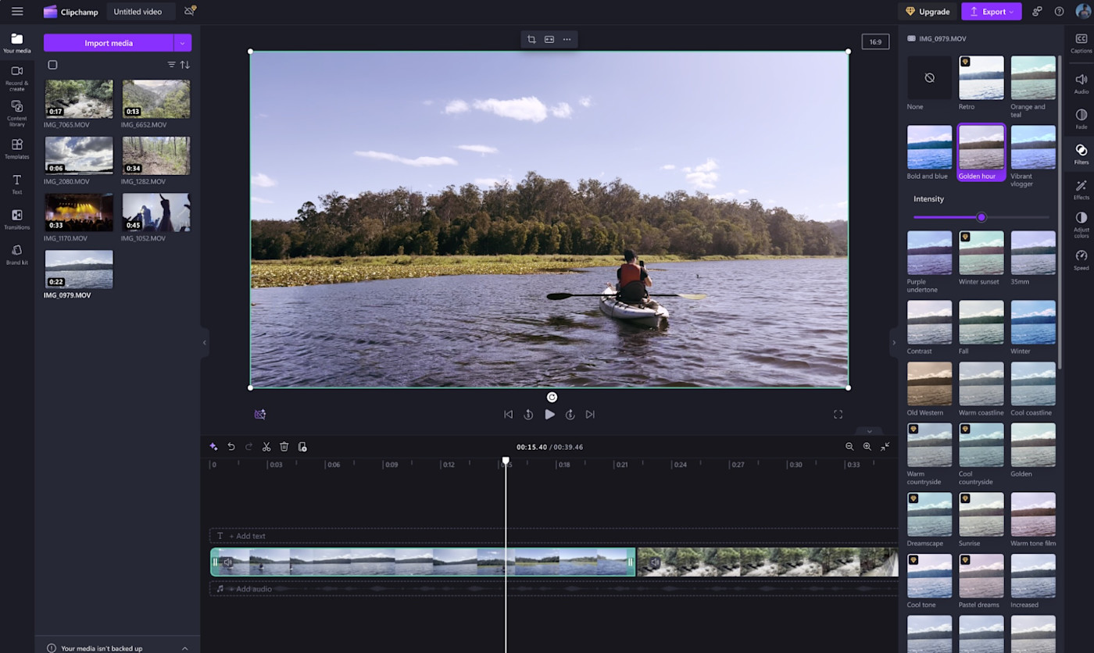Skip forward five seconds
1094x653 pixels.
(x=570, y=415)
